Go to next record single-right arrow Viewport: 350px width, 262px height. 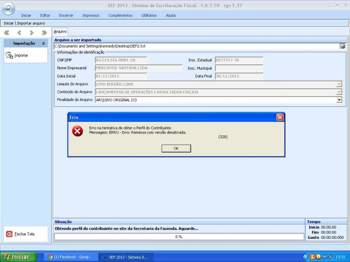[x=31, y=33]
